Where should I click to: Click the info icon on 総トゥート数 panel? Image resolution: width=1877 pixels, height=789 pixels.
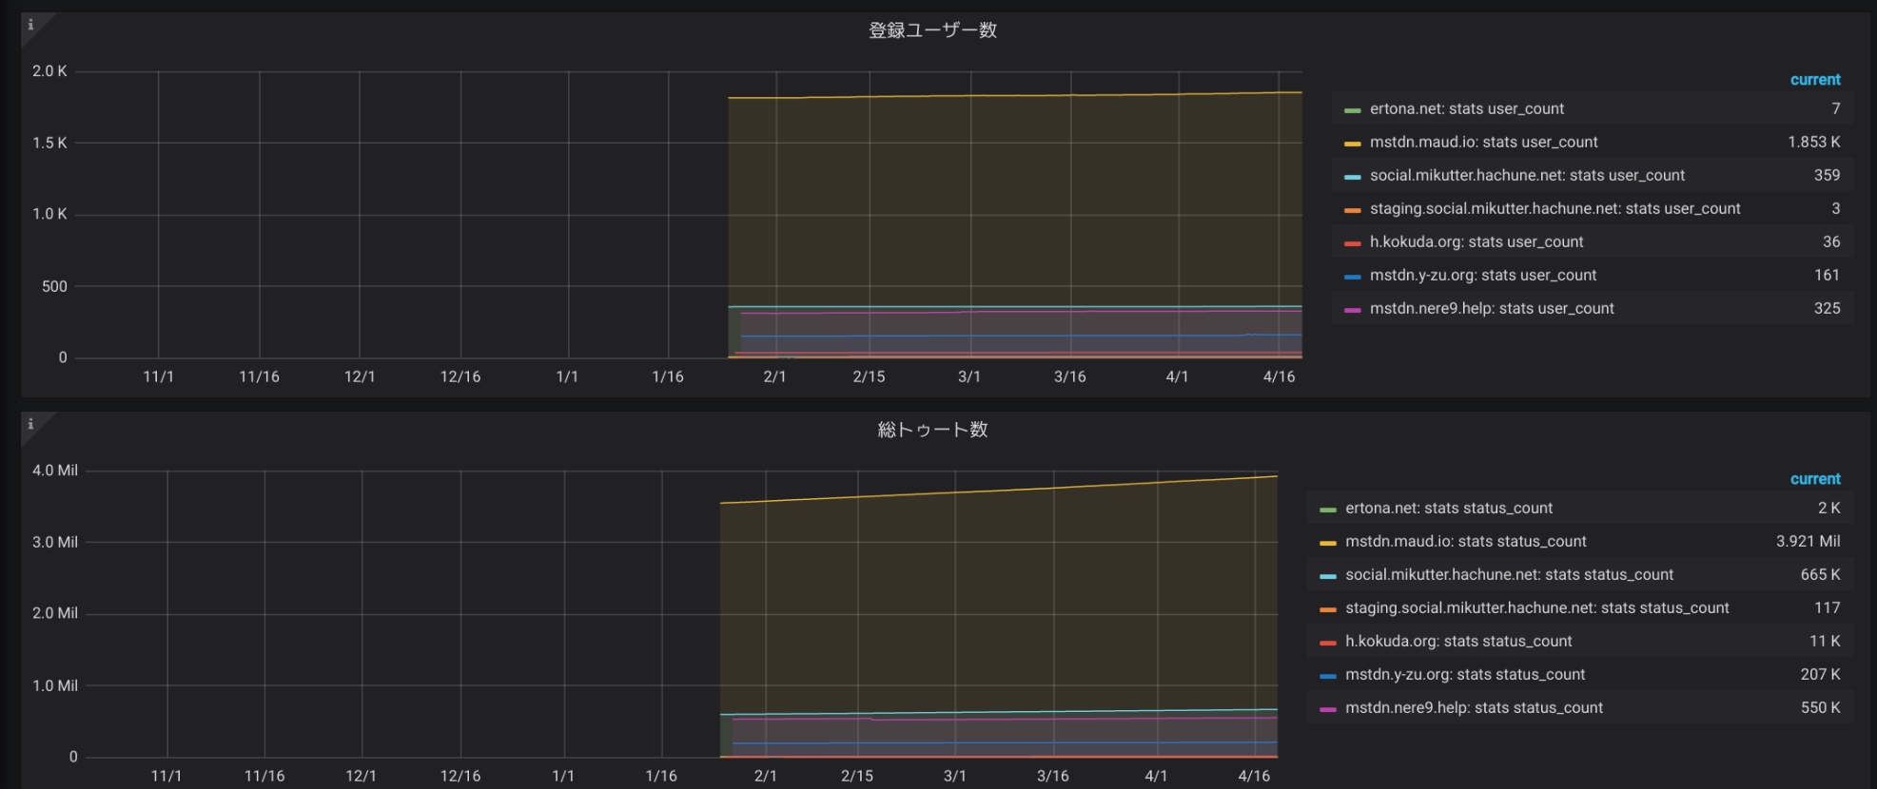pyautogui.click(x=31, y=424)
